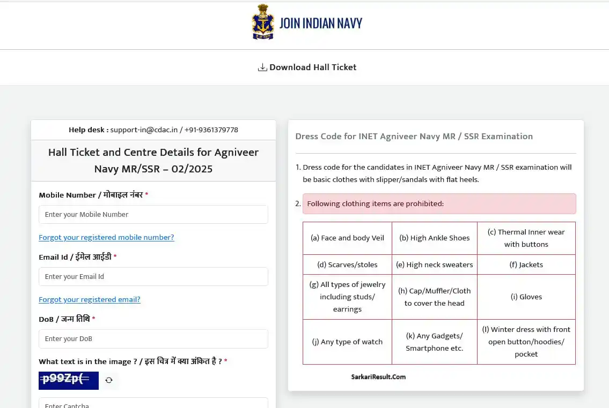Select the '(l) Winter dress' cell
Viewport: 609px width, 408px height.
(526, 342)
